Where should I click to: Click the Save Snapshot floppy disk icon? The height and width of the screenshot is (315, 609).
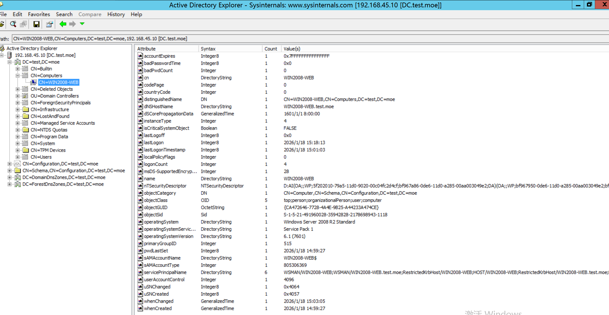[36, 24]
